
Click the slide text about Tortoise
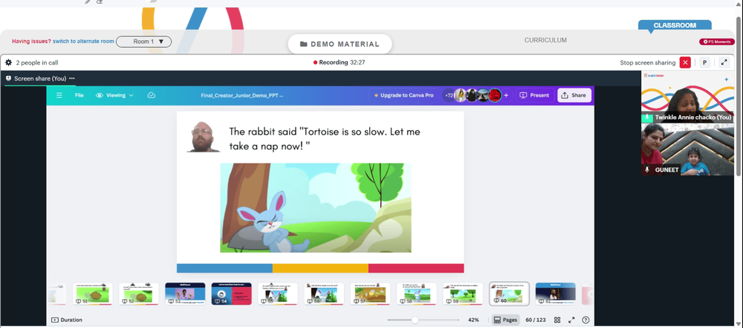(325, 138)
